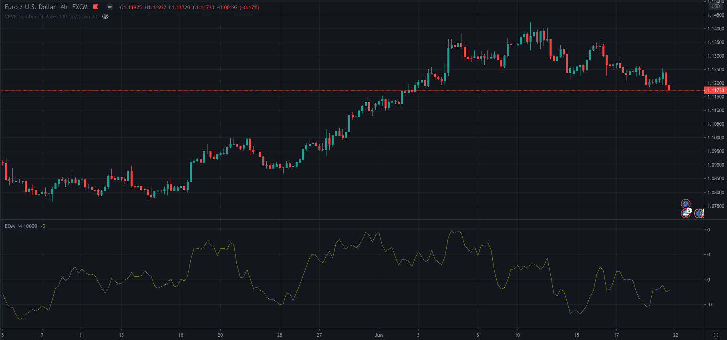This screenshot has width=727, height=340.
Task: Click the red flag icon beside FXCM
Action: click(x=96, y=7)
